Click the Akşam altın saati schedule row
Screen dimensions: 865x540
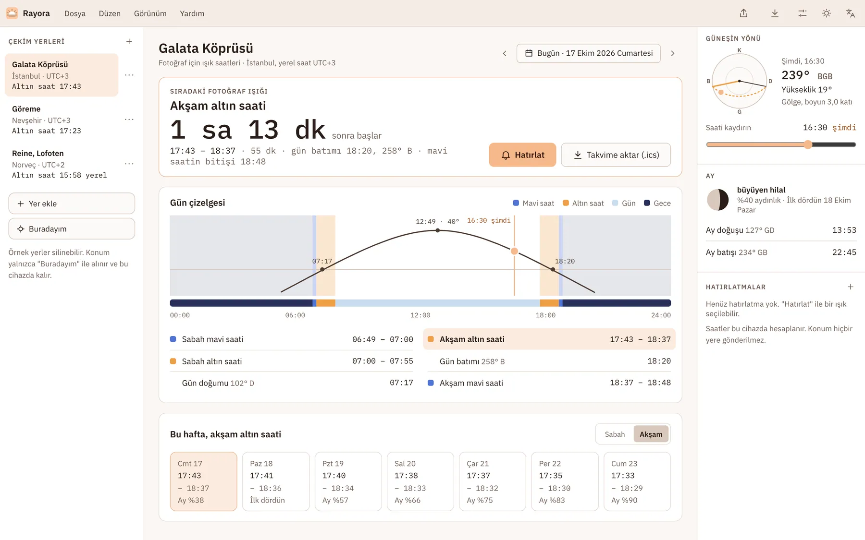coord(549,339)
